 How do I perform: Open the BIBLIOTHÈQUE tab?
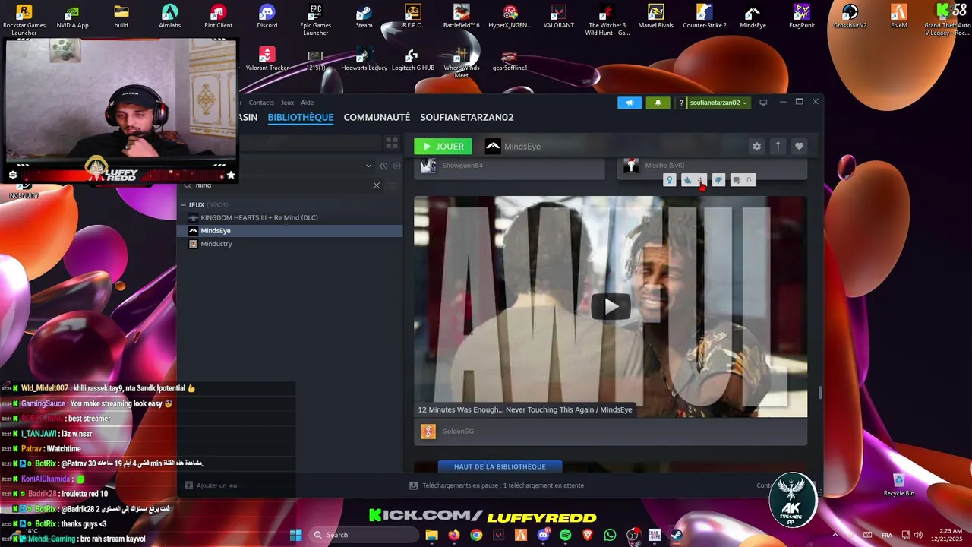[x=301, y=117]
